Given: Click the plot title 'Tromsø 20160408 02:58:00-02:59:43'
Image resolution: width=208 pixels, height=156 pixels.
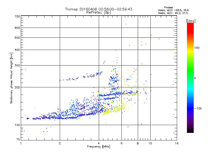Looking at the screenshot, I should point(99,9).
